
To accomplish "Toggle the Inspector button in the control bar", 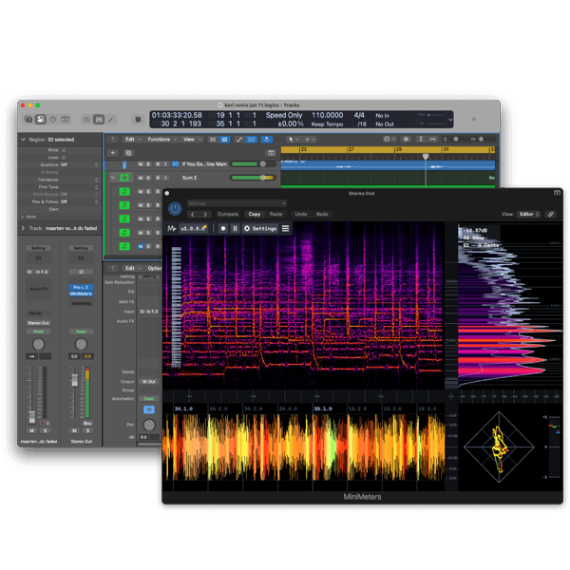I will (40, 120).
